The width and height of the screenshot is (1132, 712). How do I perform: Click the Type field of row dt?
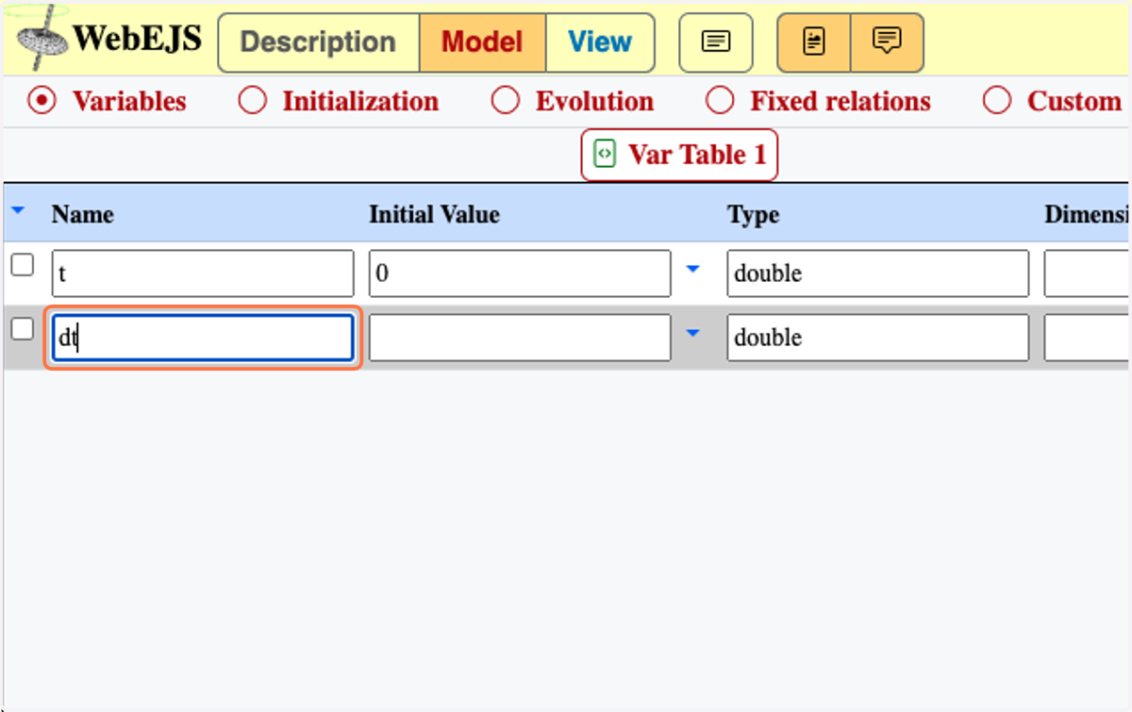tap(878, 338)
